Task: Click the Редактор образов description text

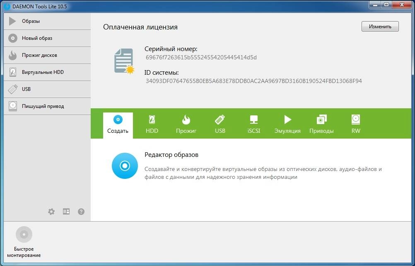Action: (263, 173)
